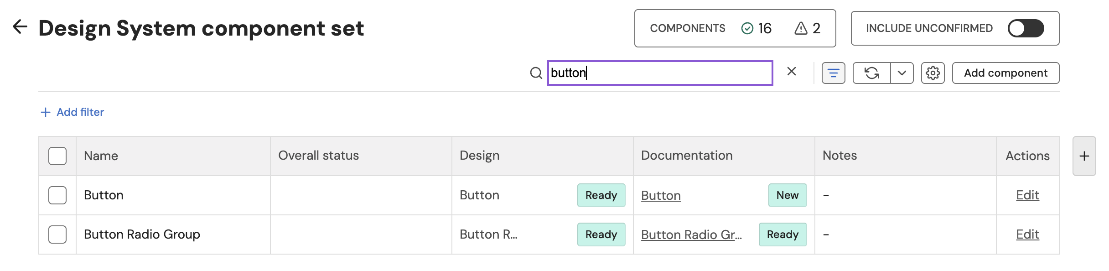Open the filter lines icon button
Screen dimensions: 1109x271
(x=833, y=73)
